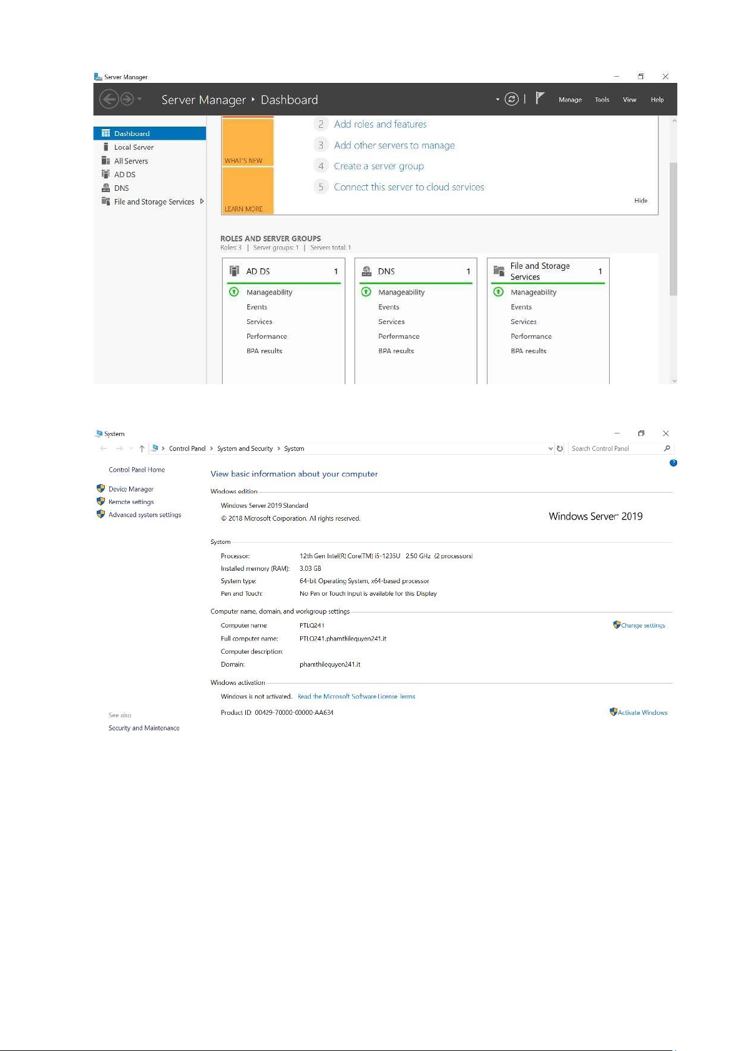This screenshot has height=1051, width=744.
Task: Open the blue help question mark icon
Action: click(673, 463)
